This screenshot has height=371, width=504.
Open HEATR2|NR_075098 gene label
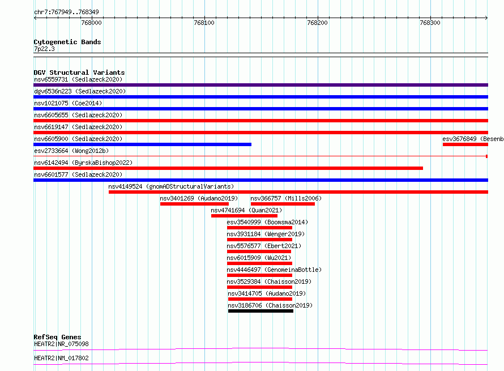click(x=61, y=344)
